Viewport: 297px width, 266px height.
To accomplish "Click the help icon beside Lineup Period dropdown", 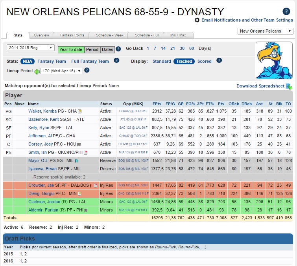I will [x=87, y=70].
